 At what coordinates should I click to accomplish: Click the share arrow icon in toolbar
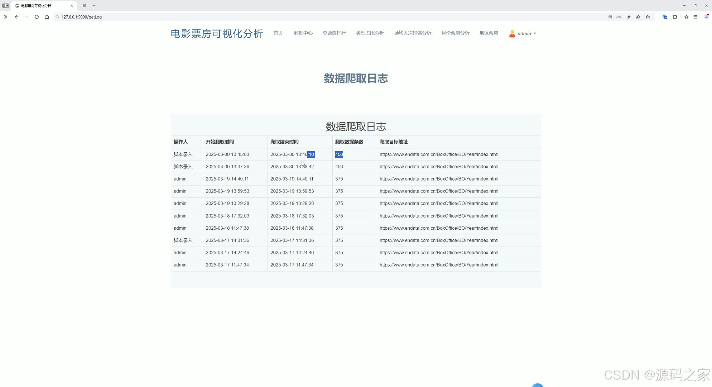click(x=639, y=17)
